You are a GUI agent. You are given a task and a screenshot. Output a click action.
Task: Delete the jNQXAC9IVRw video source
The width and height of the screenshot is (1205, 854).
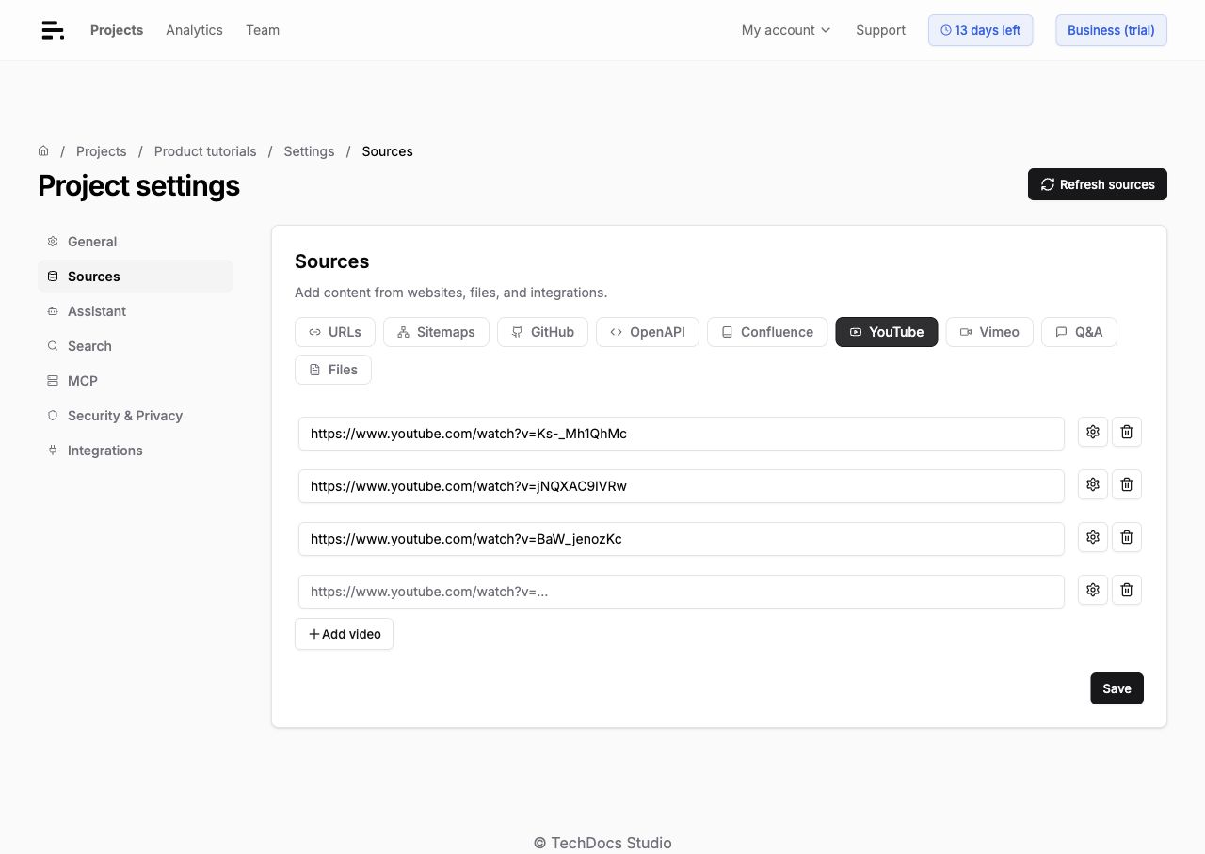click(x=1127, y=484)
